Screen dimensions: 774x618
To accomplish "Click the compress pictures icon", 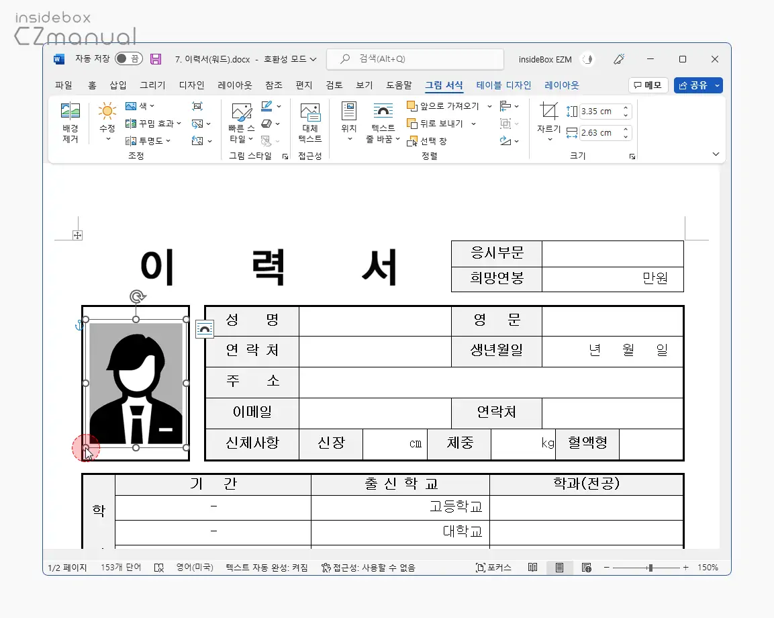I will [197, 106].
